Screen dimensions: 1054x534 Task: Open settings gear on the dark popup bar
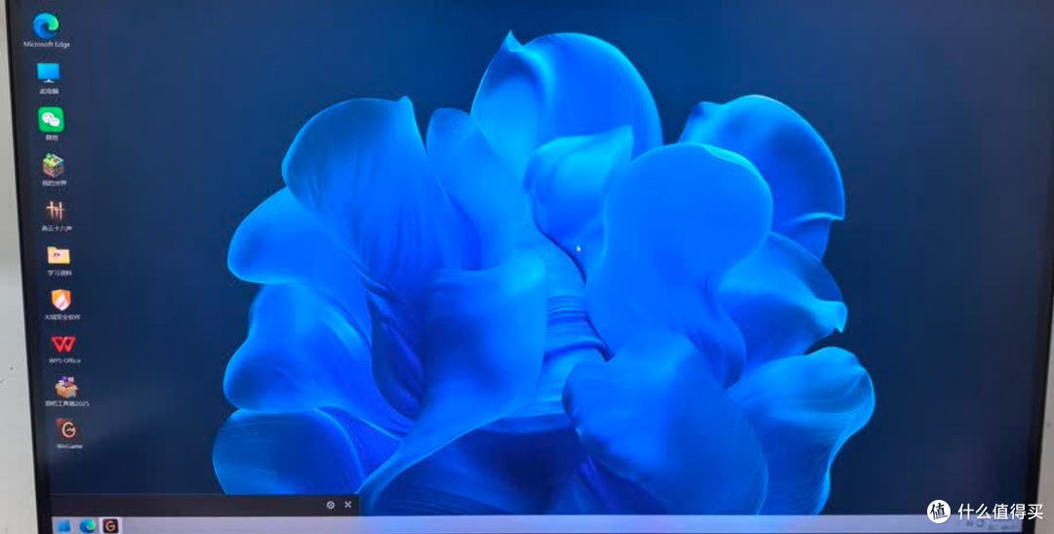(331, 505)
